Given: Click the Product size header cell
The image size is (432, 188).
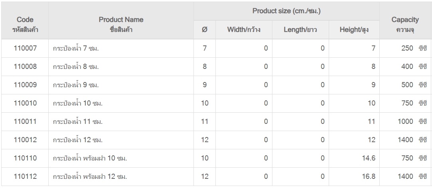Looking at the screenshot, I should point(286,11).
